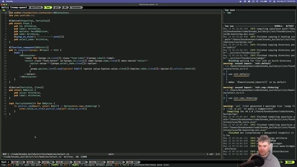Screen dimensions: 297x167
Task: Open the Alacritty application menu
Action: (x=9, y=1)
